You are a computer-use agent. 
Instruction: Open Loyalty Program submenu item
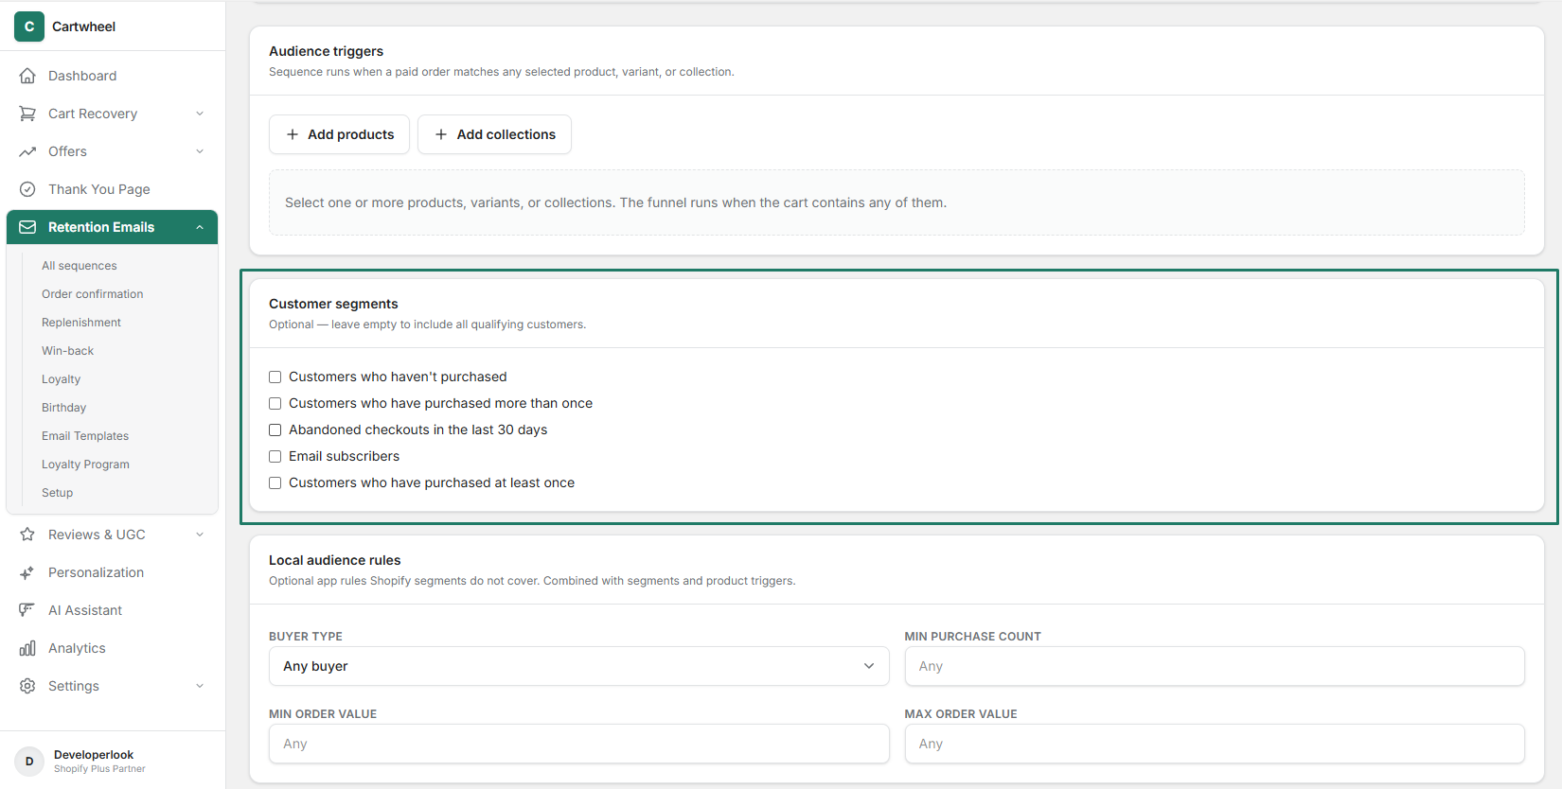pos(85,465)
